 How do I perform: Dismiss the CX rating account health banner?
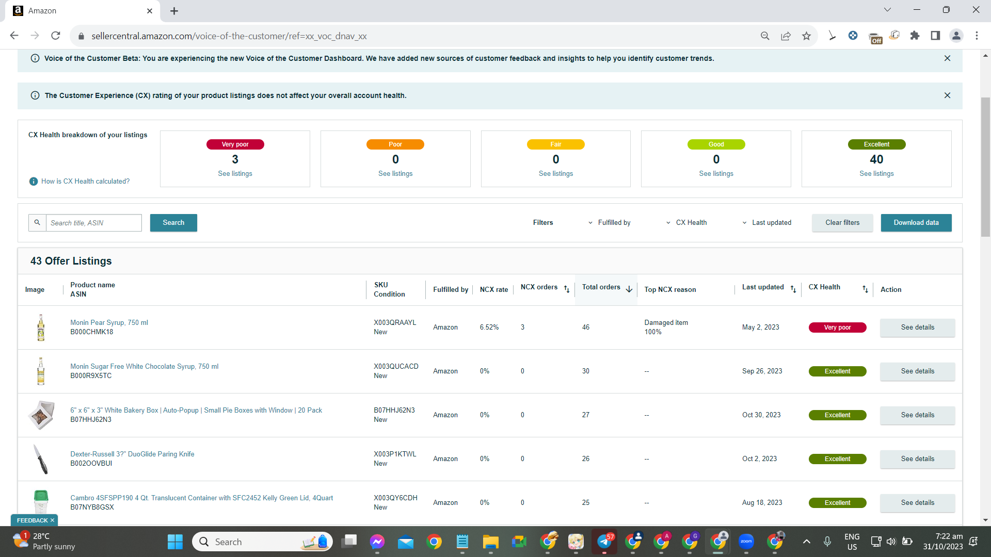[x=947, y=95]
